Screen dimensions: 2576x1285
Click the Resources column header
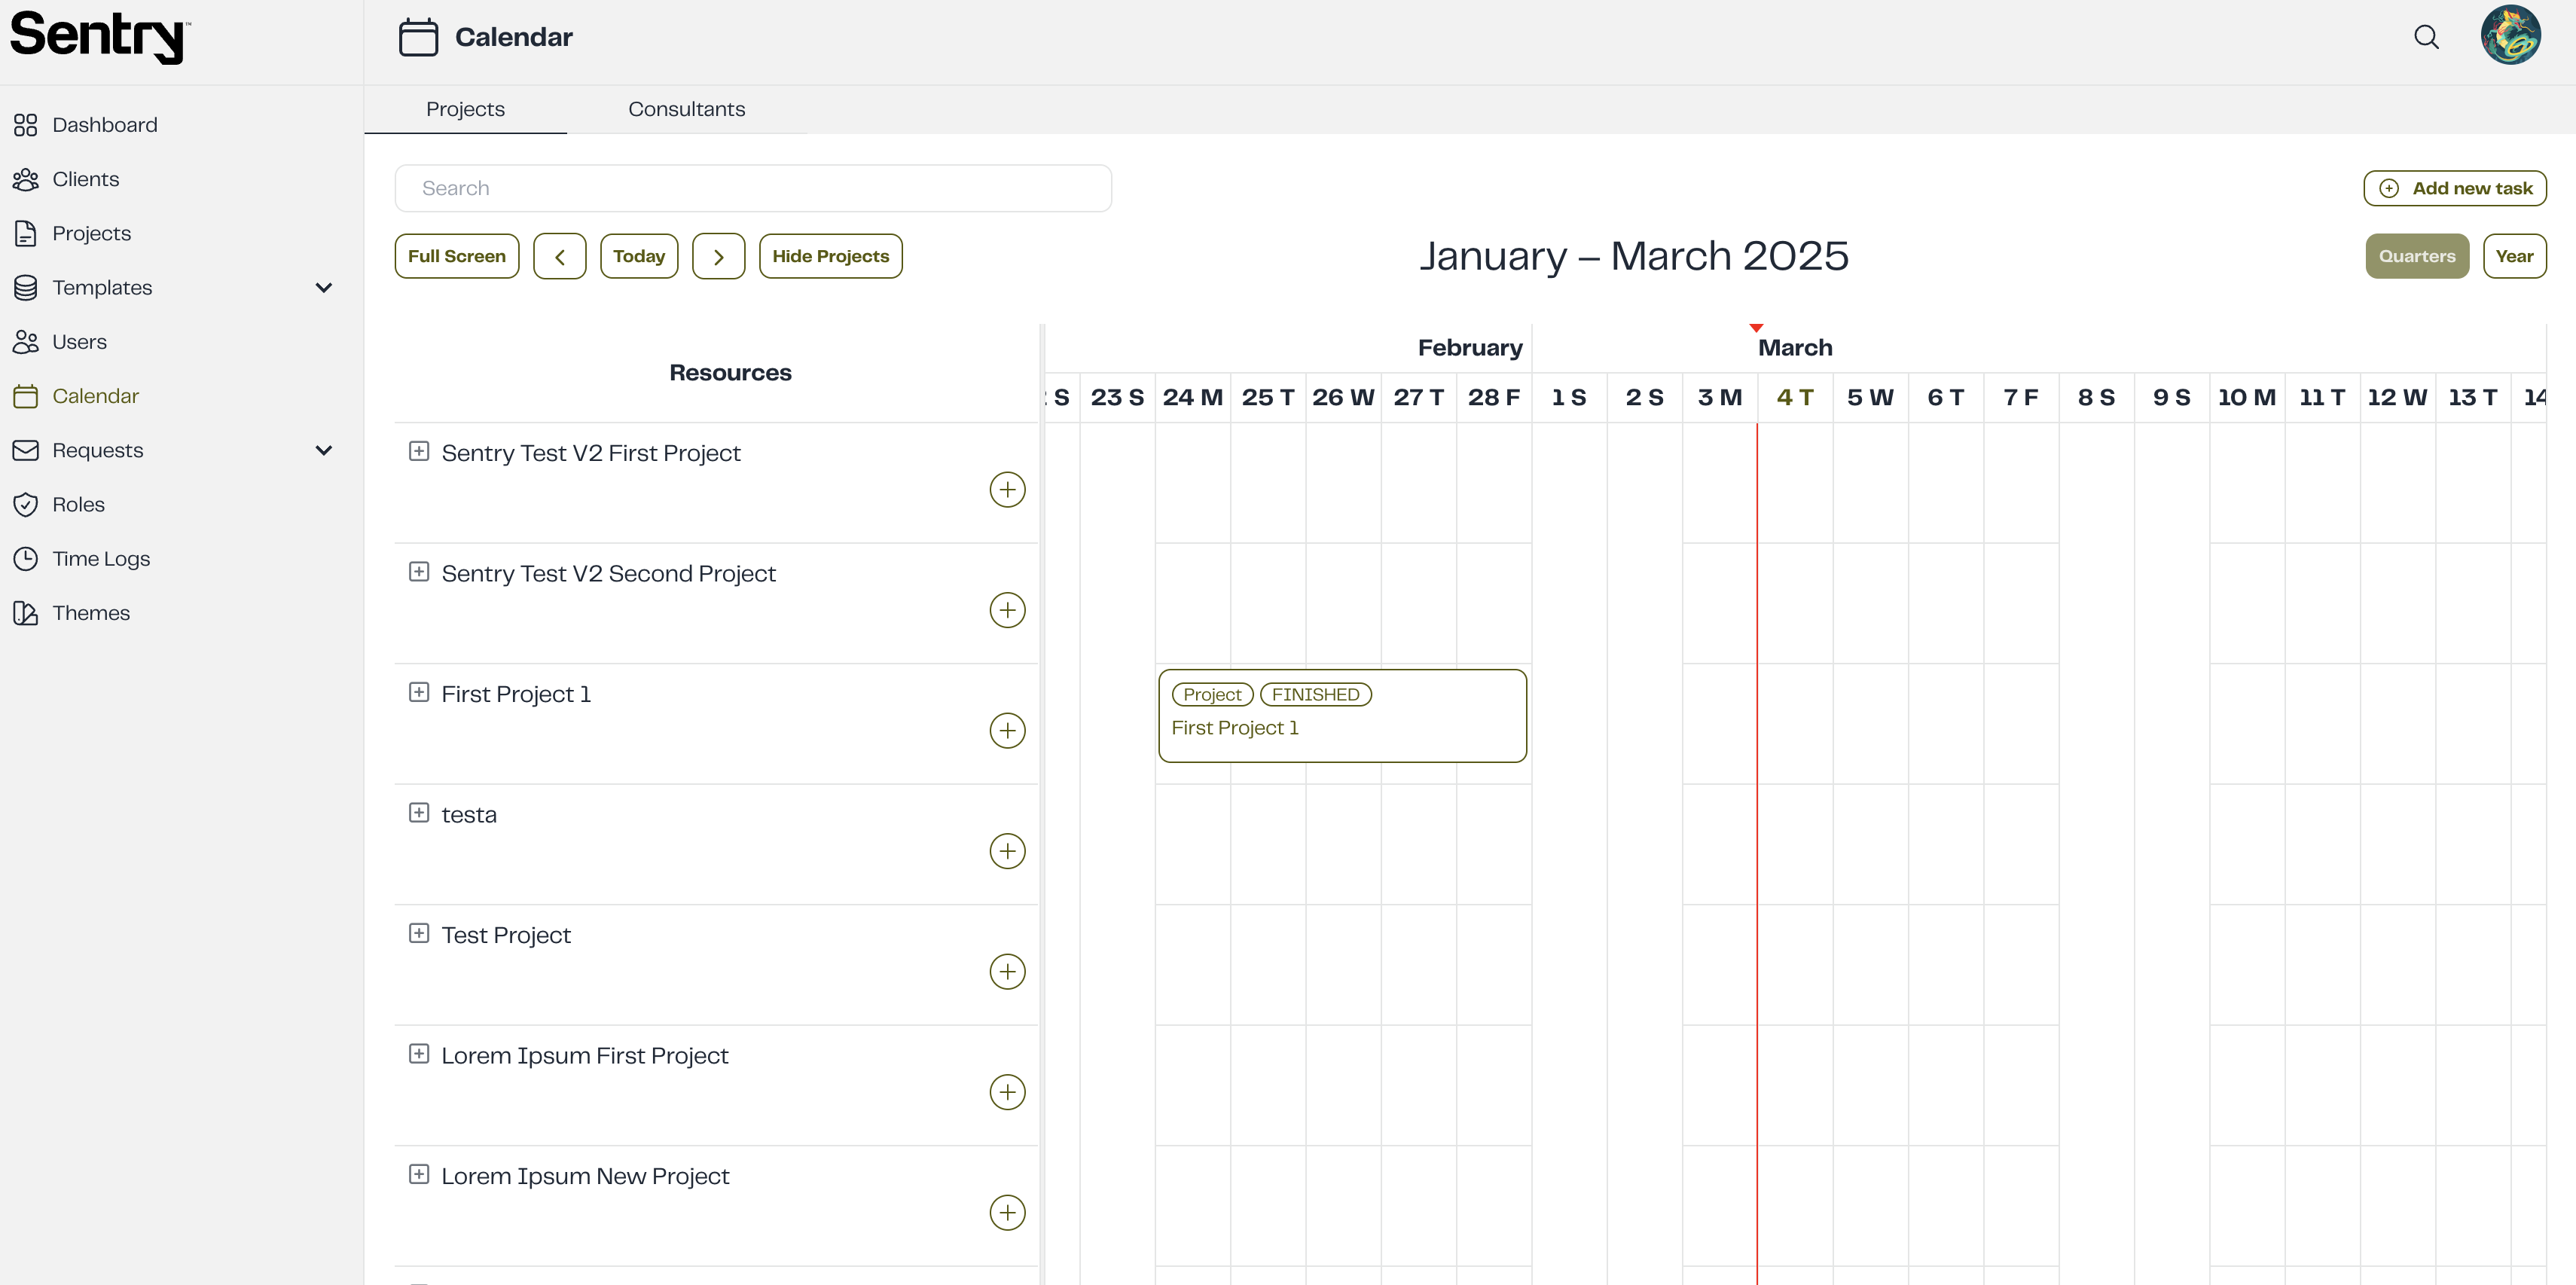730,373
